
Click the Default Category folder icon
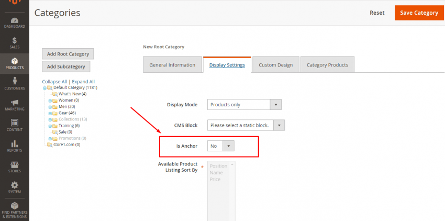tap(50, 88)
